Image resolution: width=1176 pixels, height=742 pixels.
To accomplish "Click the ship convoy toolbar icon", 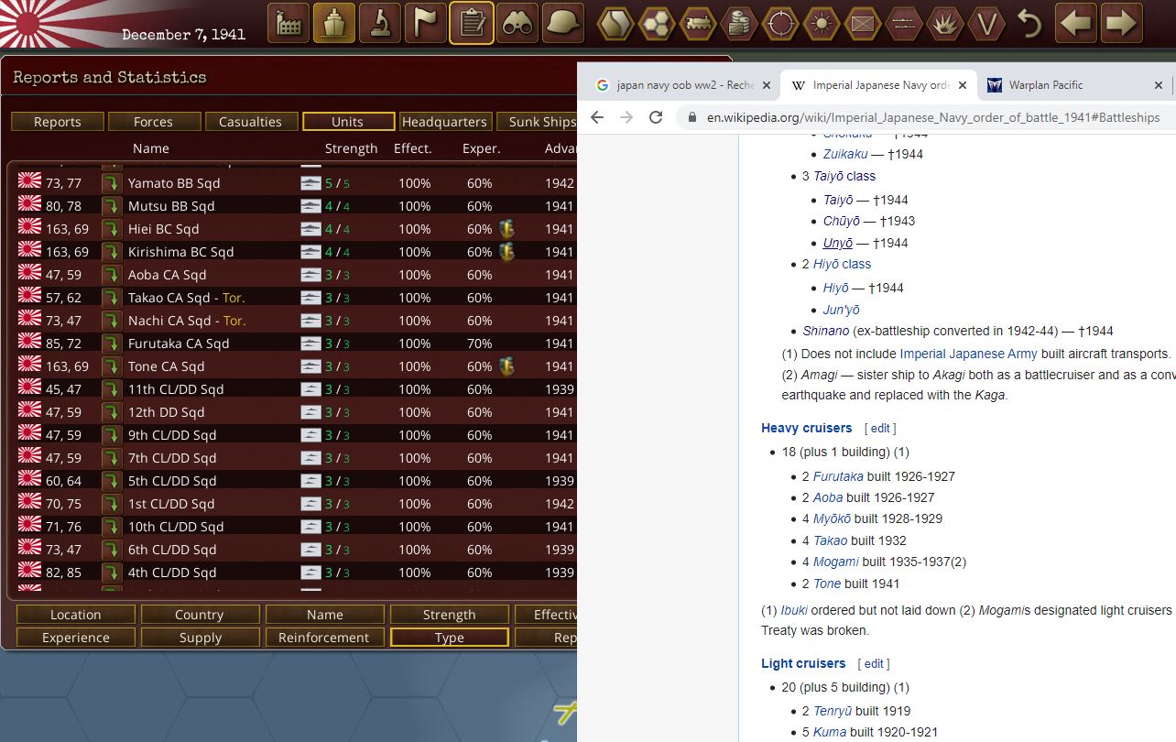I will [334, 23].
